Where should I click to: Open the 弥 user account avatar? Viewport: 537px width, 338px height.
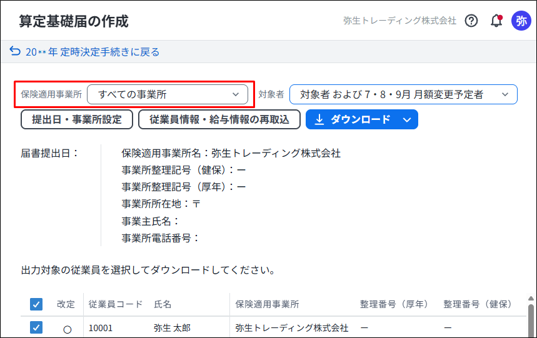tap(521, 21)
